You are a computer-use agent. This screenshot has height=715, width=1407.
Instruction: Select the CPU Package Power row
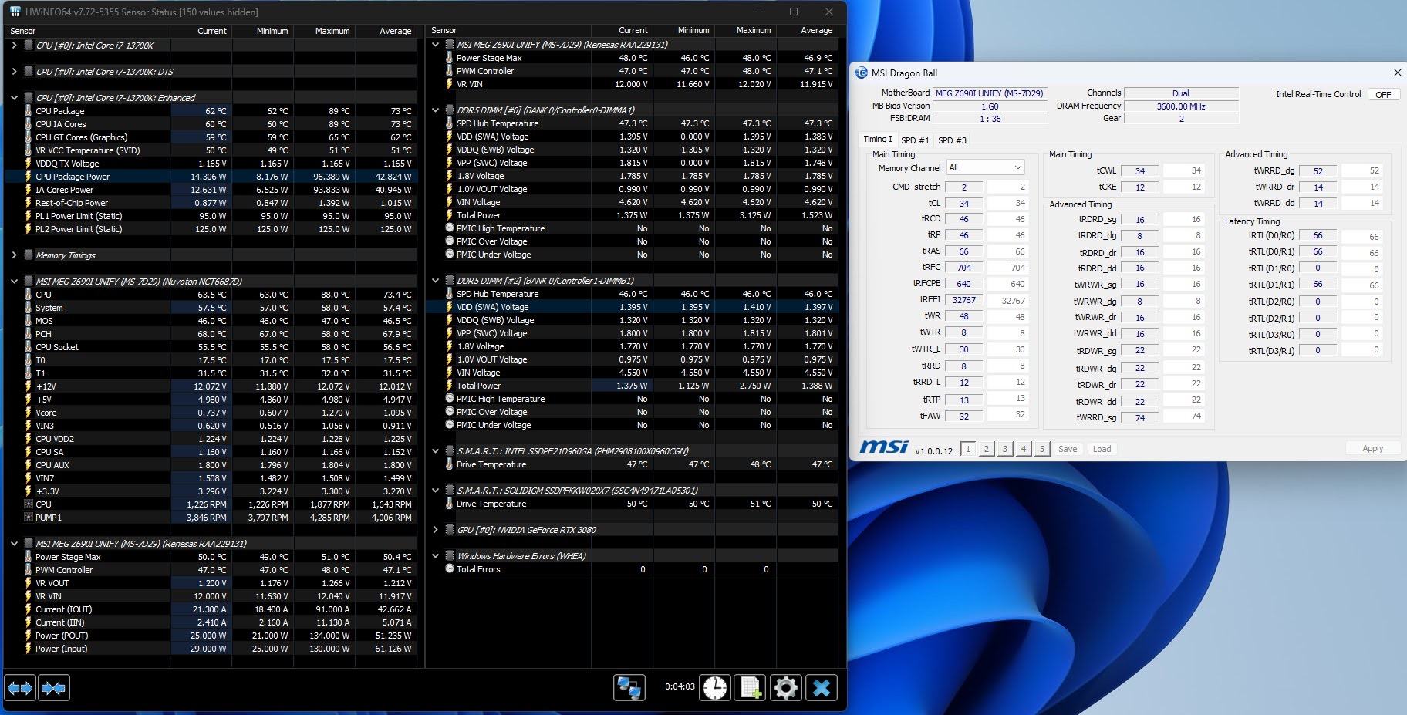pos(210,177)
